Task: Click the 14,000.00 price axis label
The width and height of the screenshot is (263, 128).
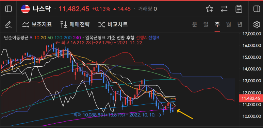Action: pos(252,69)
